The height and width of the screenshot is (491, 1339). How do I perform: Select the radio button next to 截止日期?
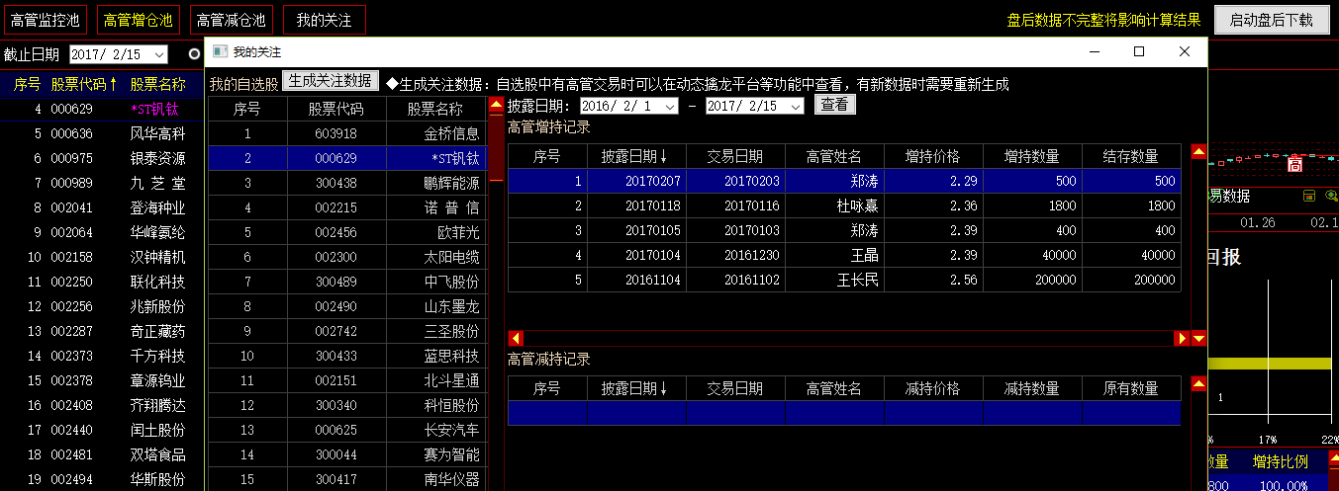pyautogui.click(x=195, y=53)
